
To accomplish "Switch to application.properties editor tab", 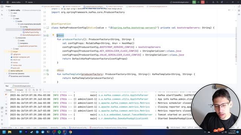I will click(135, 7).
